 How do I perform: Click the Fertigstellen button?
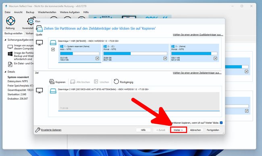[x=213, y=130]
